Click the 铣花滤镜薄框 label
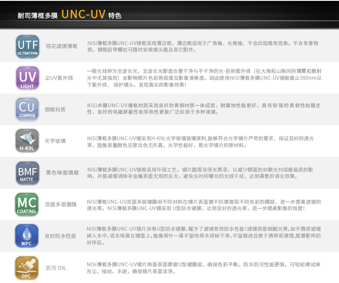Viewport: 339px width, 283px height. tap(62, 46)
